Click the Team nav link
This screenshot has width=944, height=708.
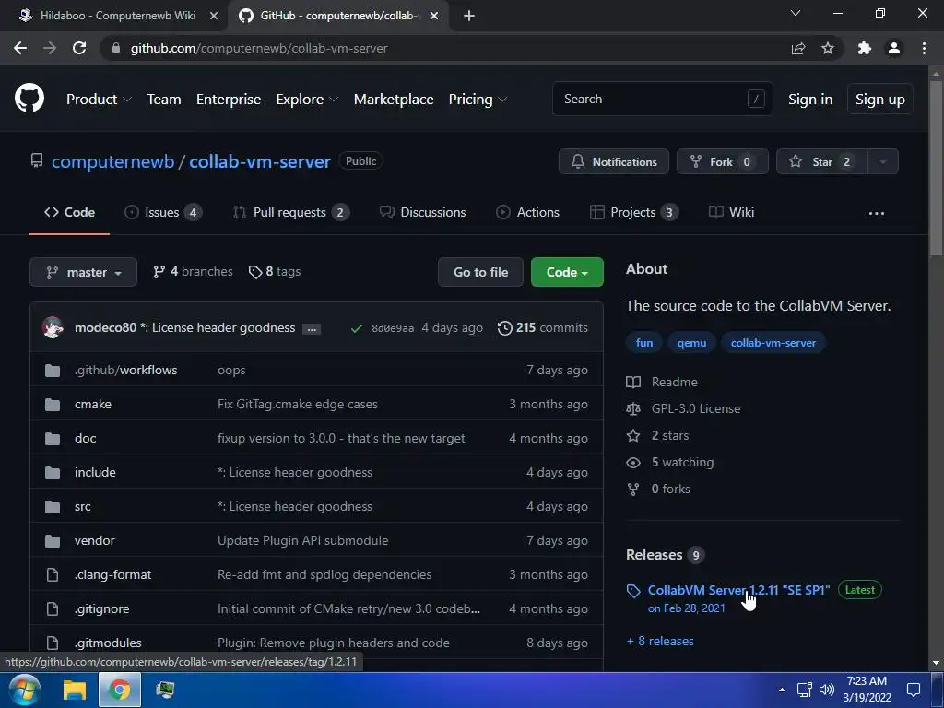164,100
